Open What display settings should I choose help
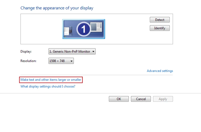The image size is (201, 132). pos(48,87)
